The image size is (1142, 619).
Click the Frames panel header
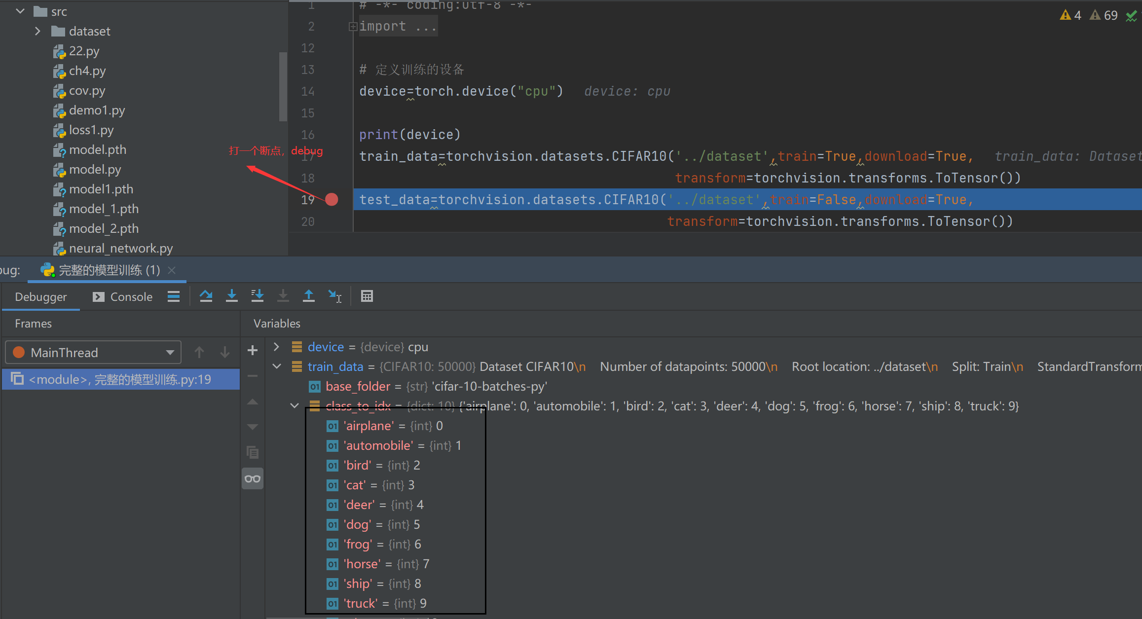[33, 324]
